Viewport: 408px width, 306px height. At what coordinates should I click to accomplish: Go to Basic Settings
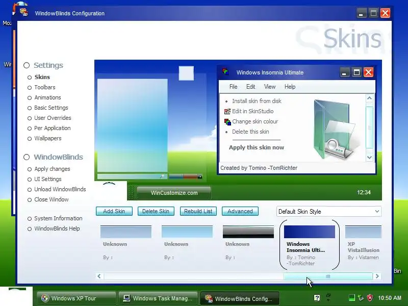coord(51,108)
